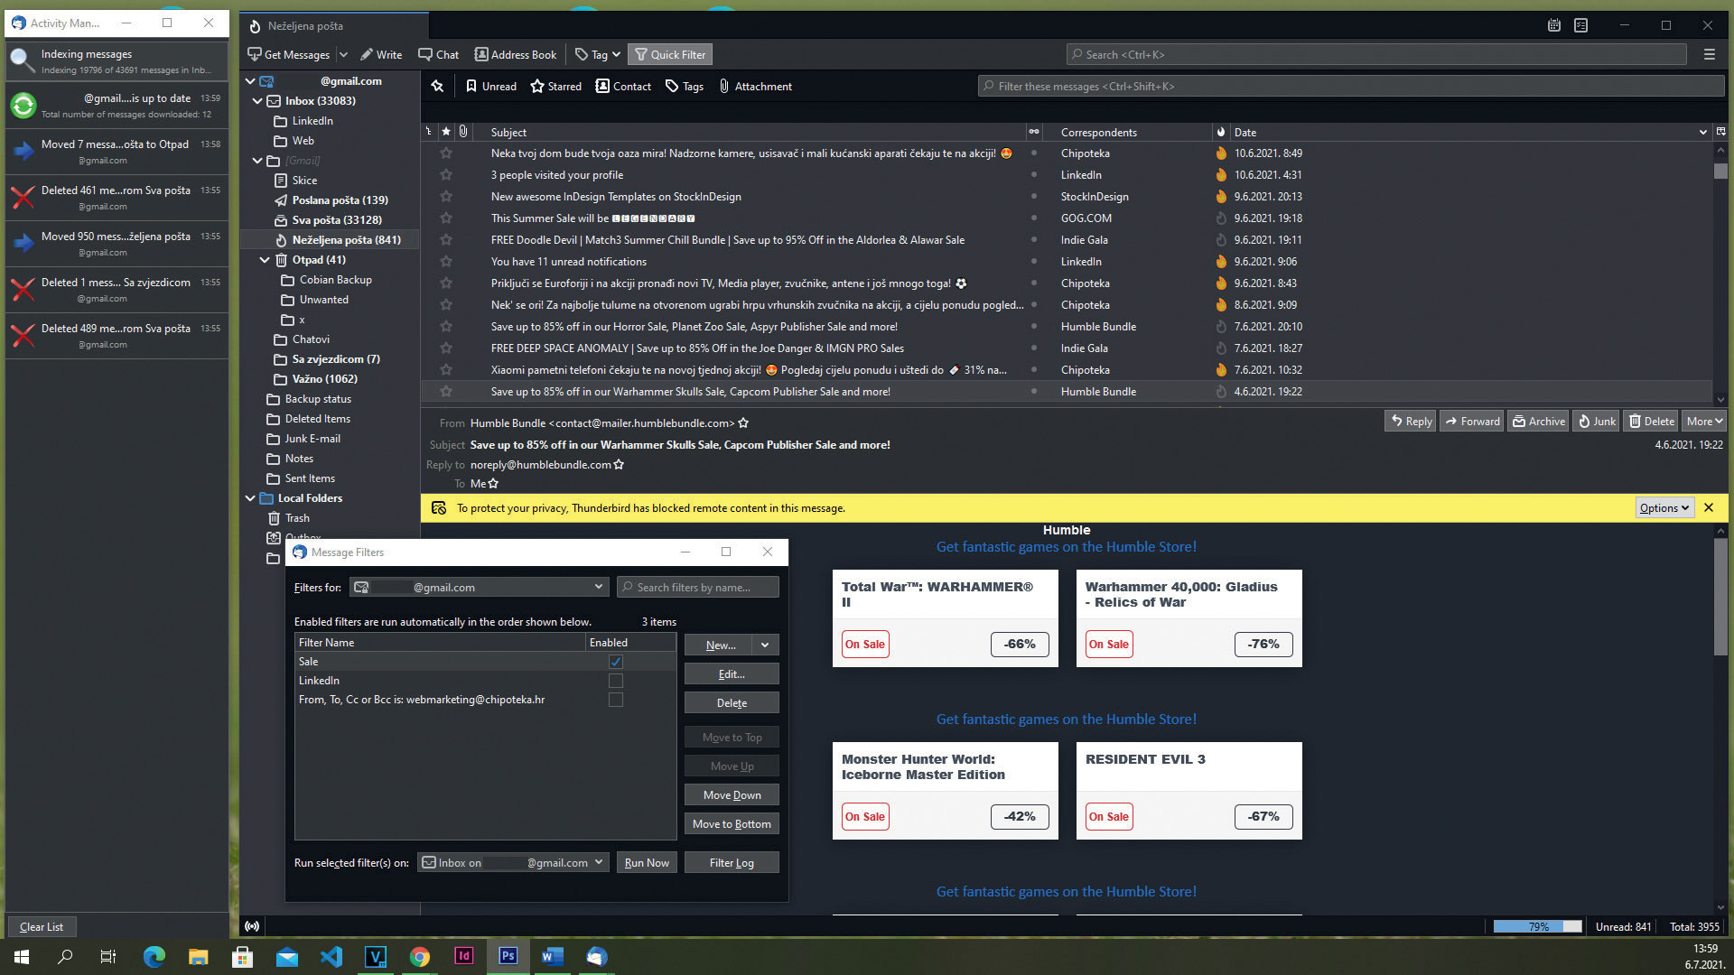Filter messages by Unread

[x=490, y=86]
